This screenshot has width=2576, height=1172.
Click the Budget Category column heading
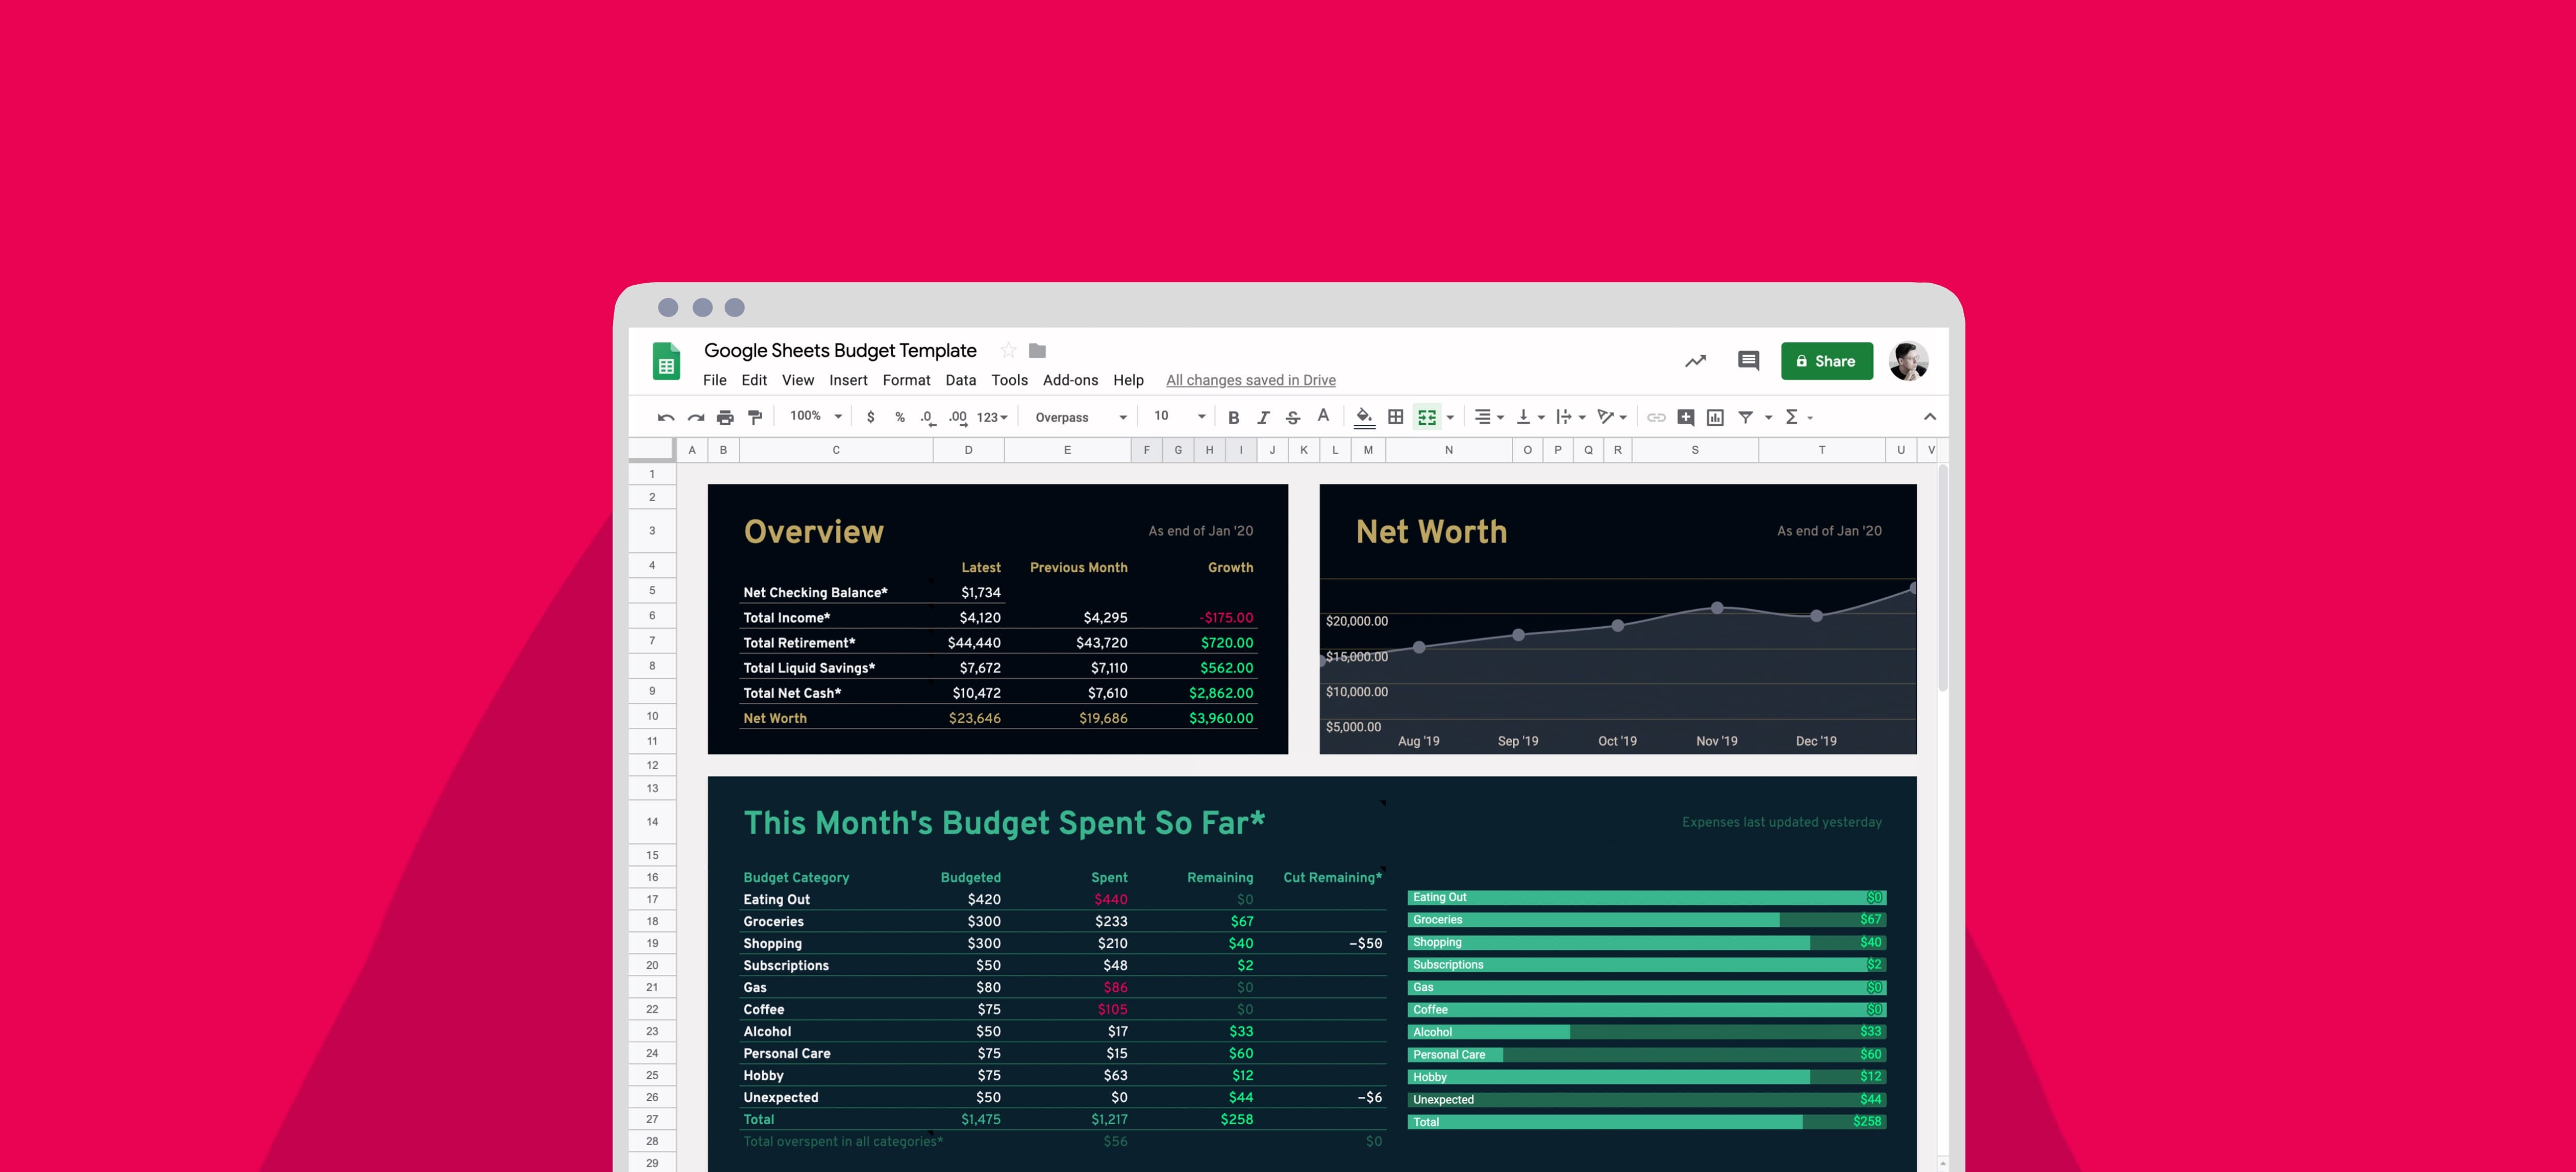796,878
